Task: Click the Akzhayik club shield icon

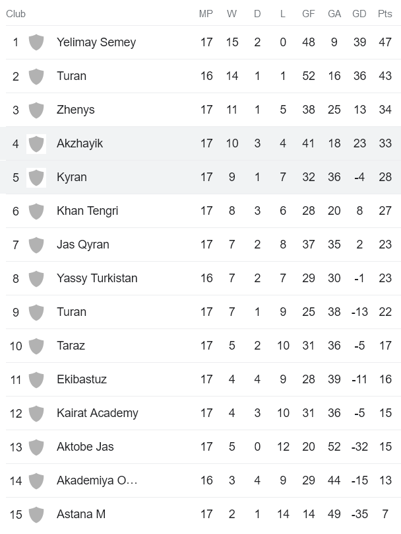Action: tap(36, 143)
